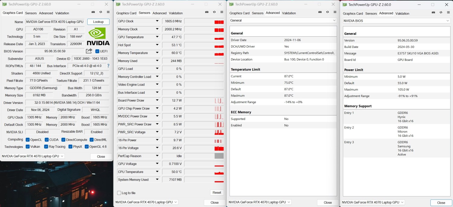
Task: Click Close button in Sensors window
Action: [x=214, y=202]
